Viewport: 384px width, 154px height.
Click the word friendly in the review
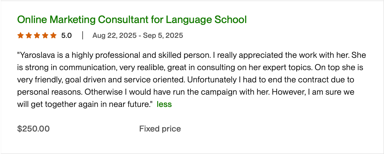click(x=49, y=80)
